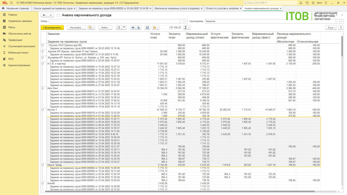Switch to Фактически оказанные услуги tab
Viewport: 347px width, 195px height.
pos(177,8)
